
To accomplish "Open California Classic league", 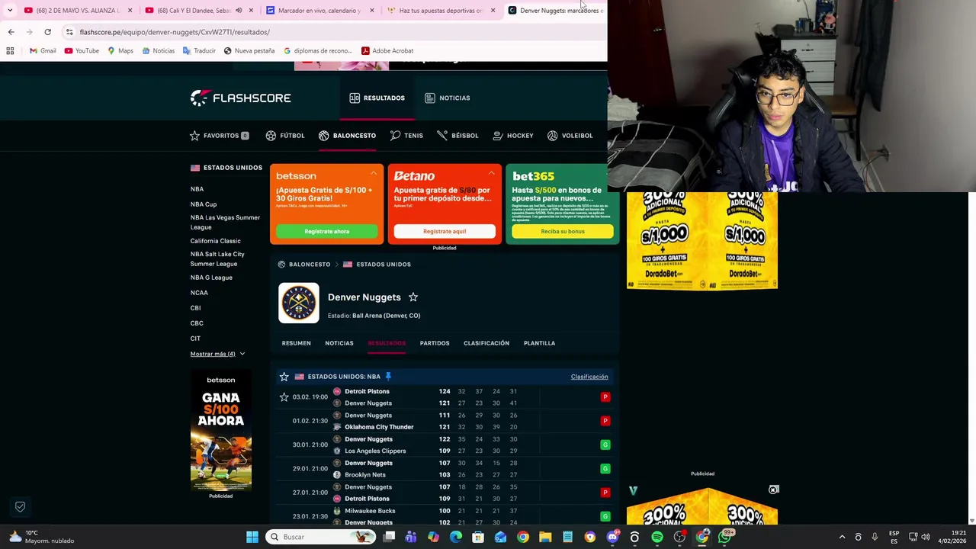I will (x=215, y=241).
